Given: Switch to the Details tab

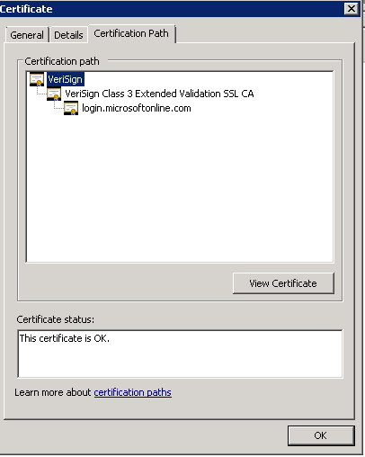Looking at the screenshot, I should point(68,35).
